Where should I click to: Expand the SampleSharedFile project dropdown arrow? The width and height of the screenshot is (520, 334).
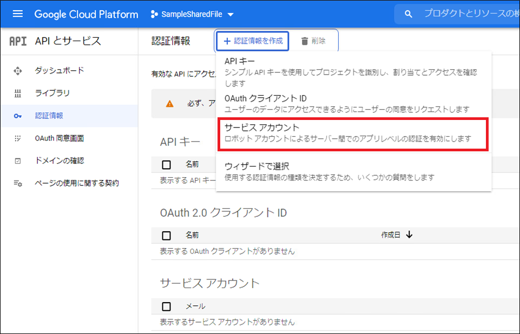[x=231, y=15]
